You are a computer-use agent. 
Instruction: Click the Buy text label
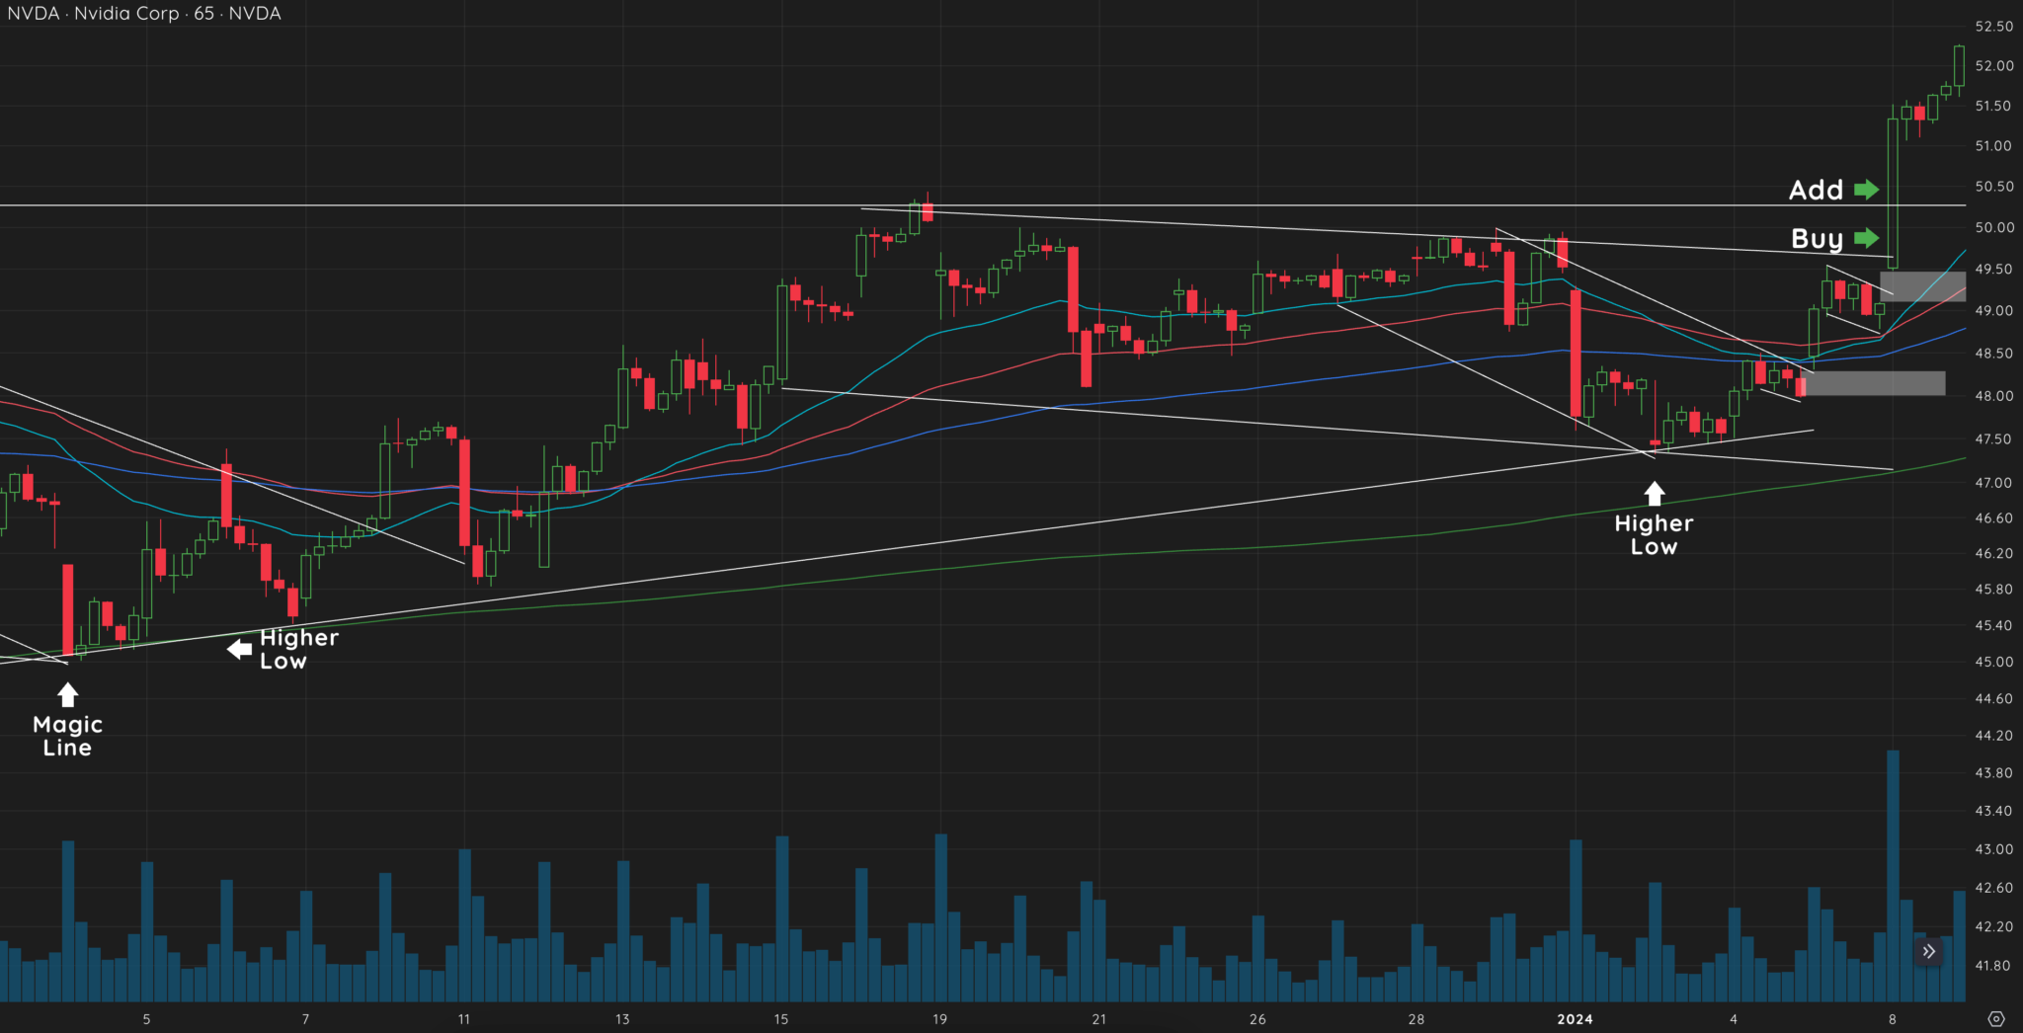coord(1817,238)
